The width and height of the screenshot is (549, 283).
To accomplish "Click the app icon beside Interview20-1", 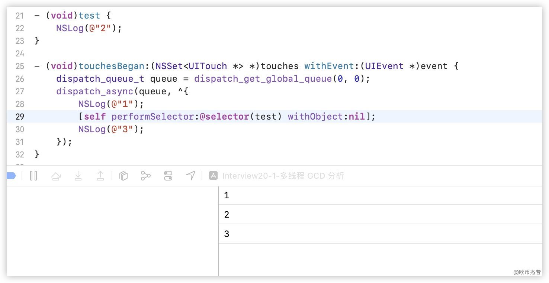I will click(213, 176).
